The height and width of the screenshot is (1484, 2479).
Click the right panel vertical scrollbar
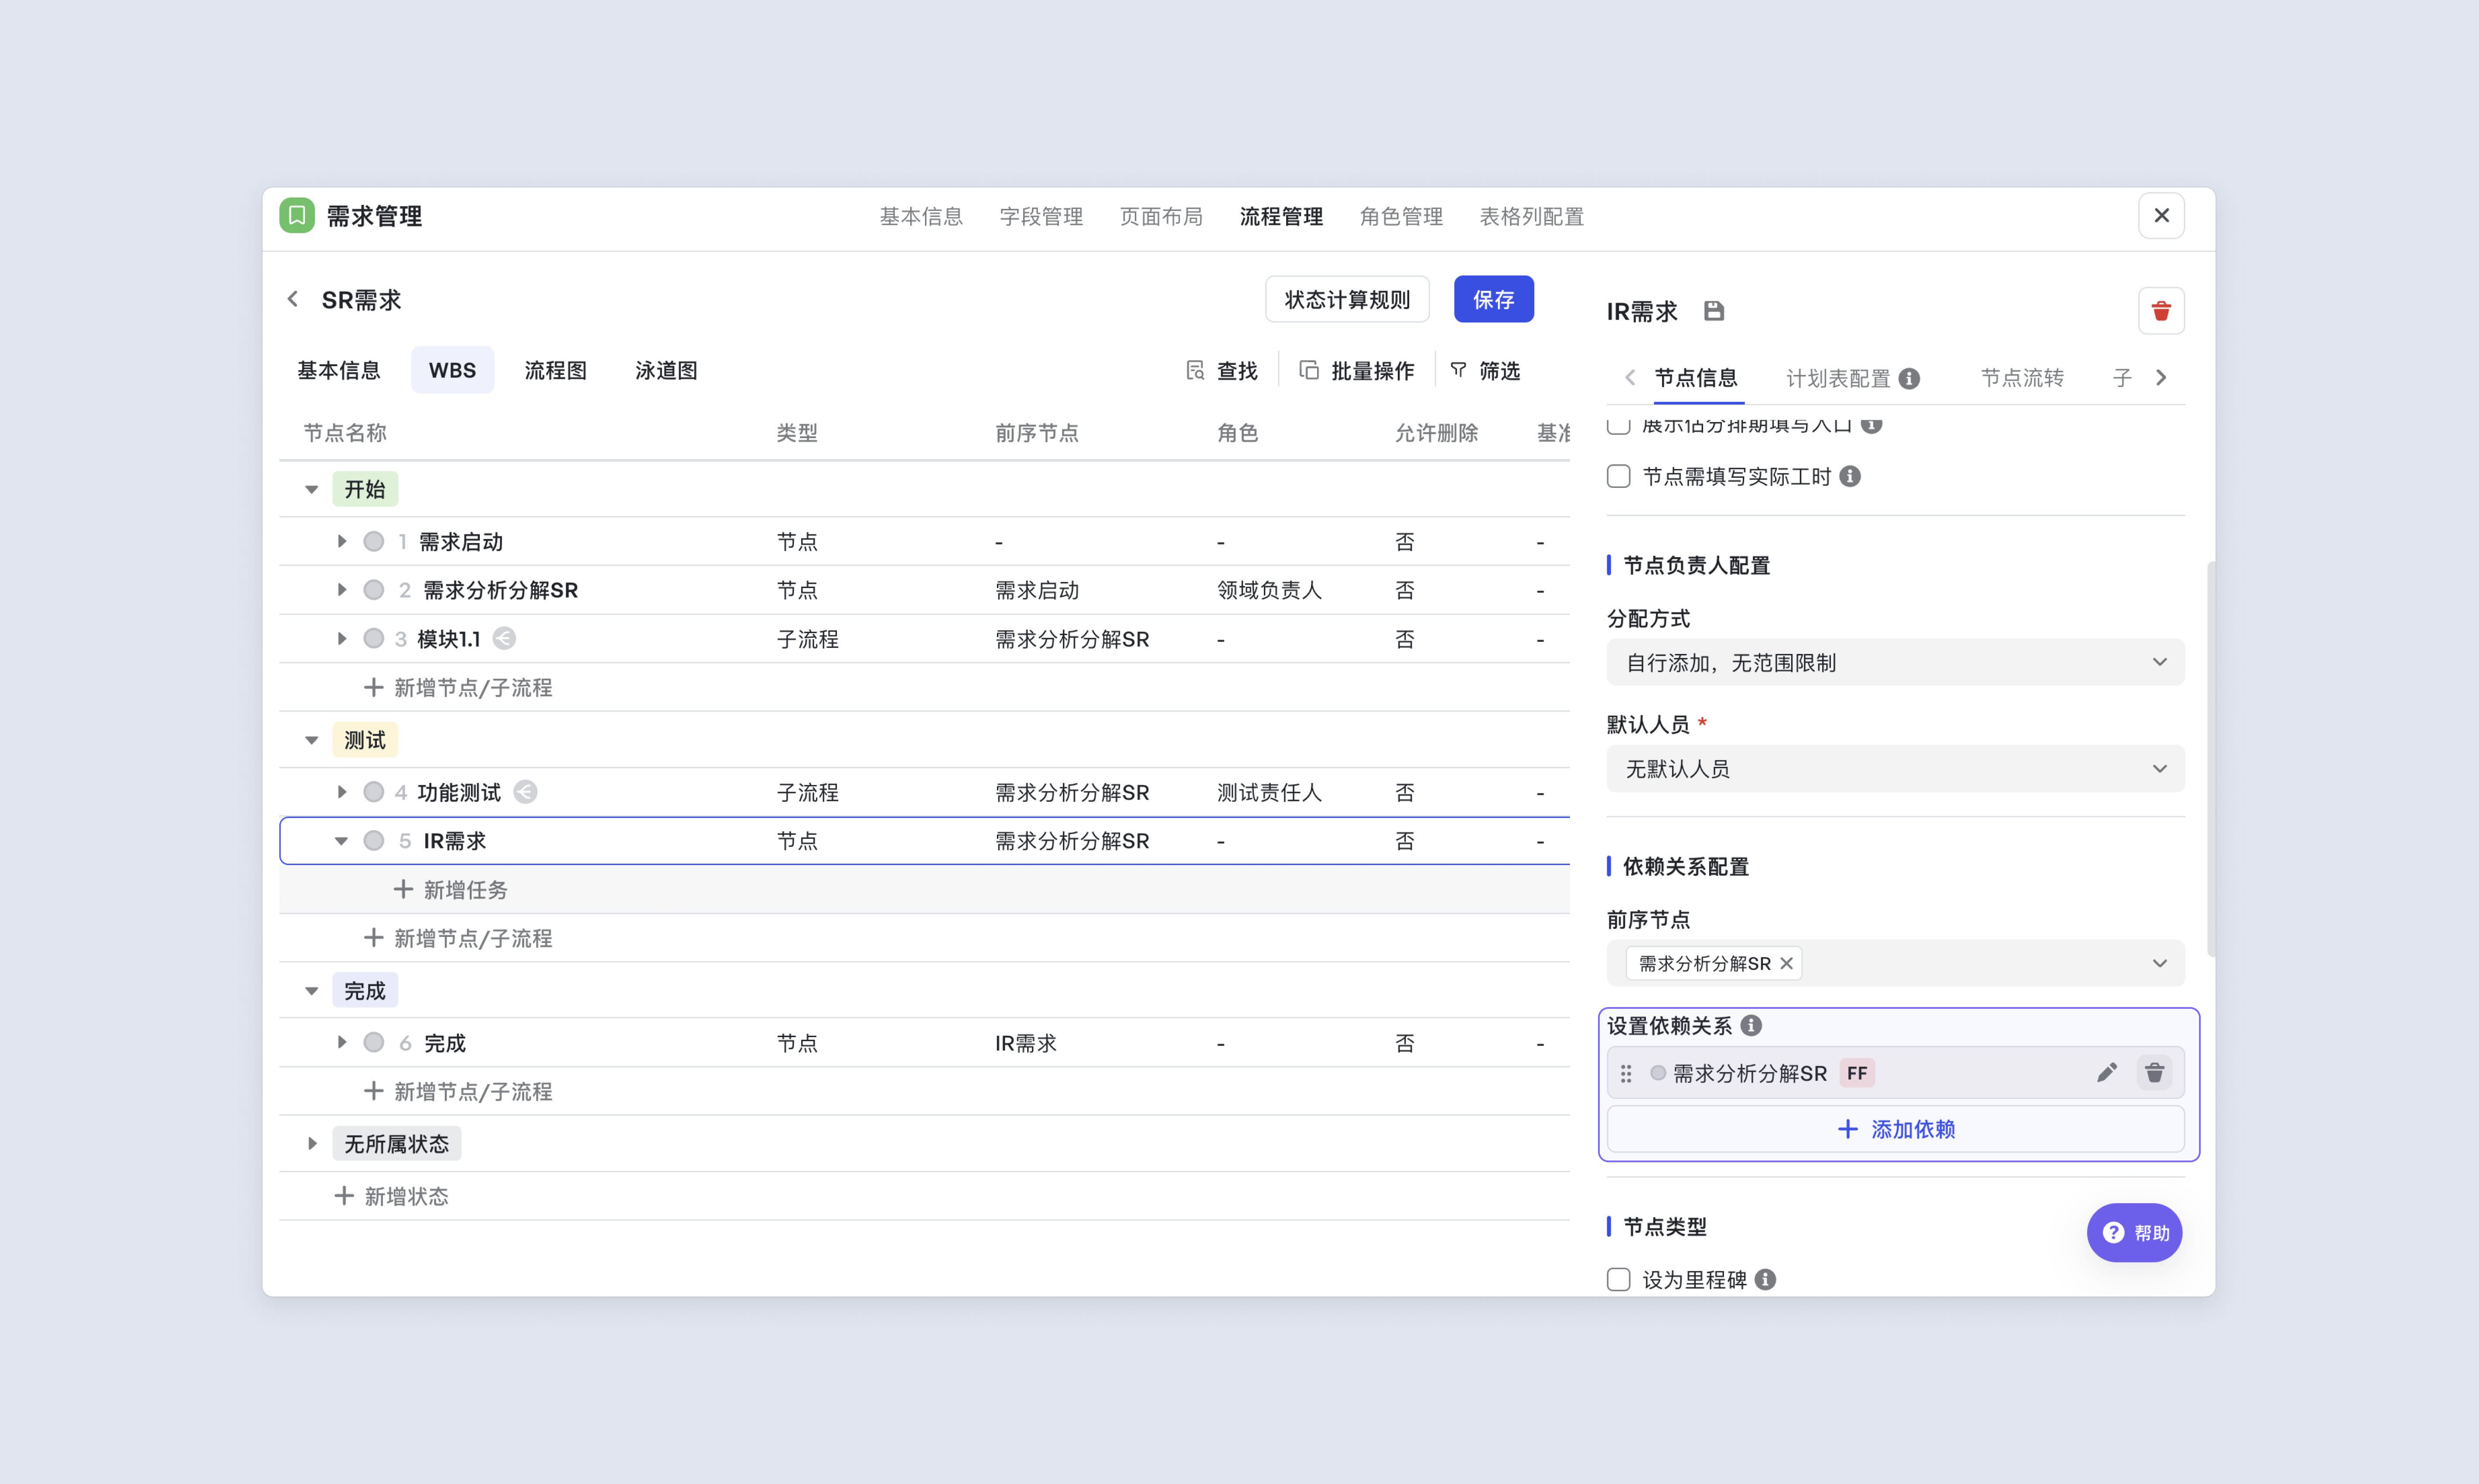[2210, 758]
